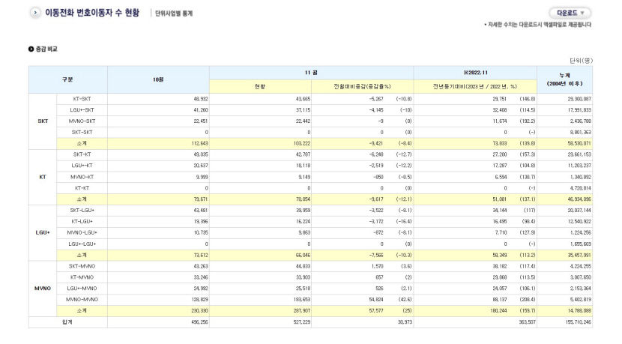
Task: Click the MVNO group header cell
Action: pyautogui.click(x=43, y=289)
